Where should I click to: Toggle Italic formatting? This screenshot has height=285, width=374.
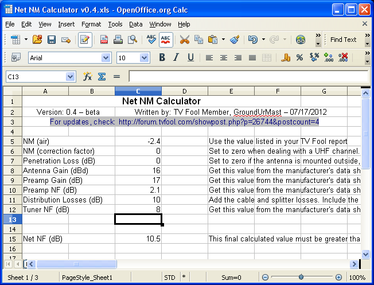(176, 57)
